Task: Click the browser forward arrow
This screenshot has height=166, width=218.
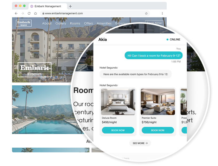Action: 22,13
